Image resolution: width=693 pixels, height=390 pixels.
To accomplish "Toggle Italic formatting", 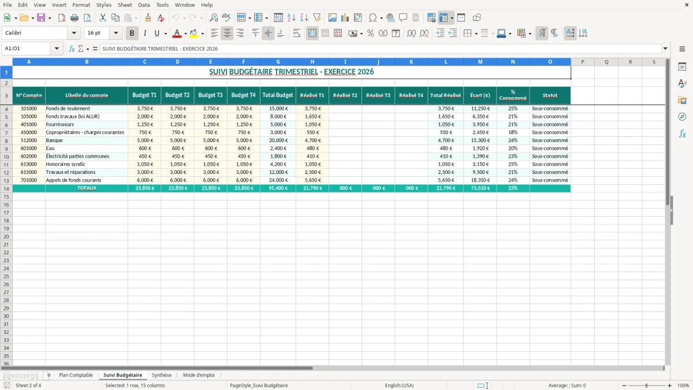I will [x=144, y=34].
